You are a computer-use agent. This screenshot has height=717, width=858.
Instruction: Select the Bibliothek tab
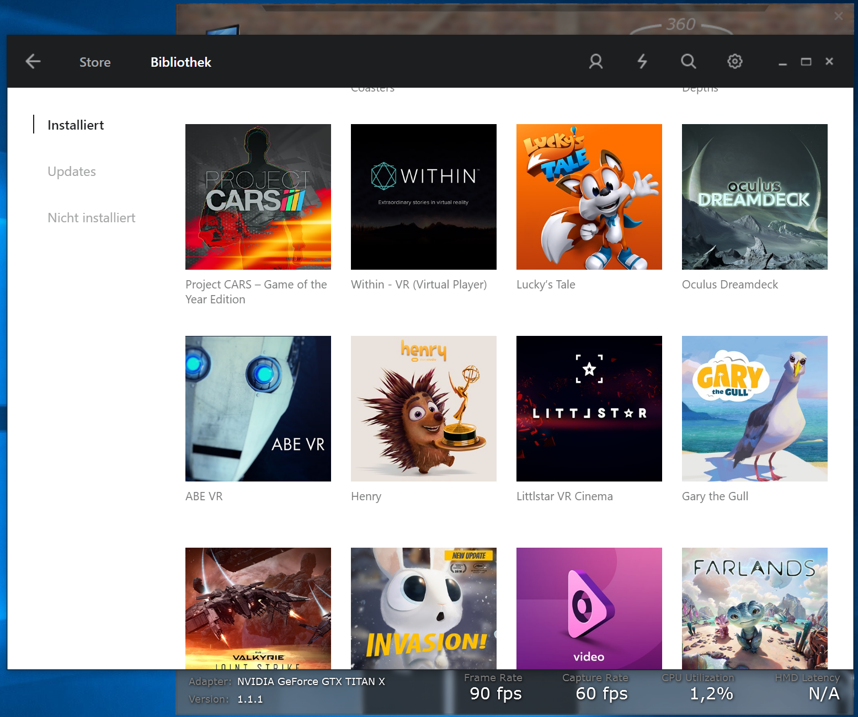coord(181,62)
